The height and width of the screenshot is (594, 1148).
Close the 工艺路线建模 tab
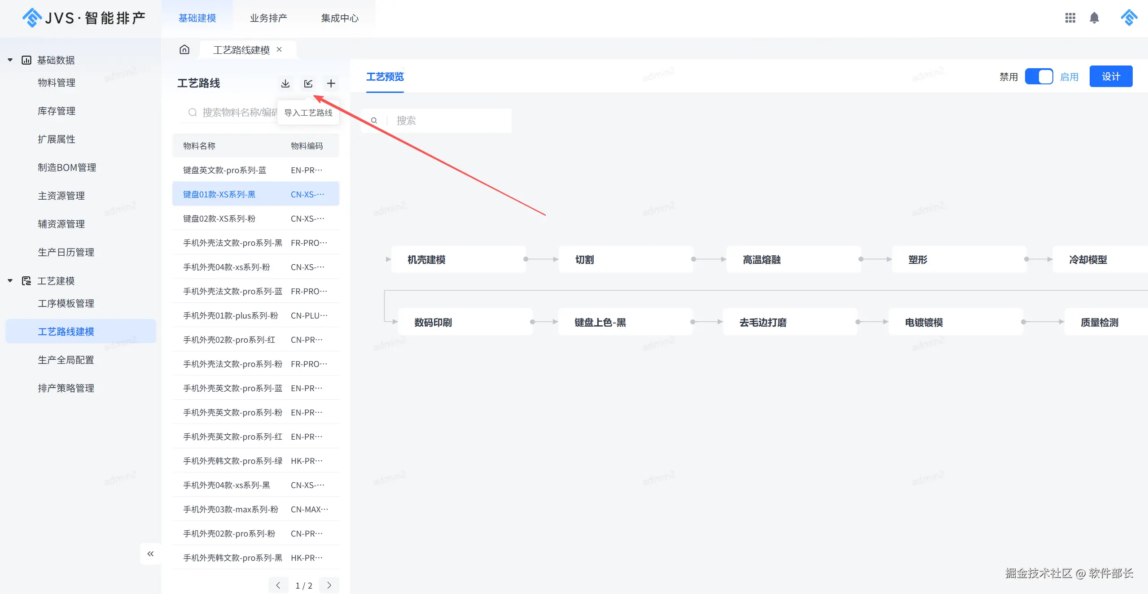point(279,49)
